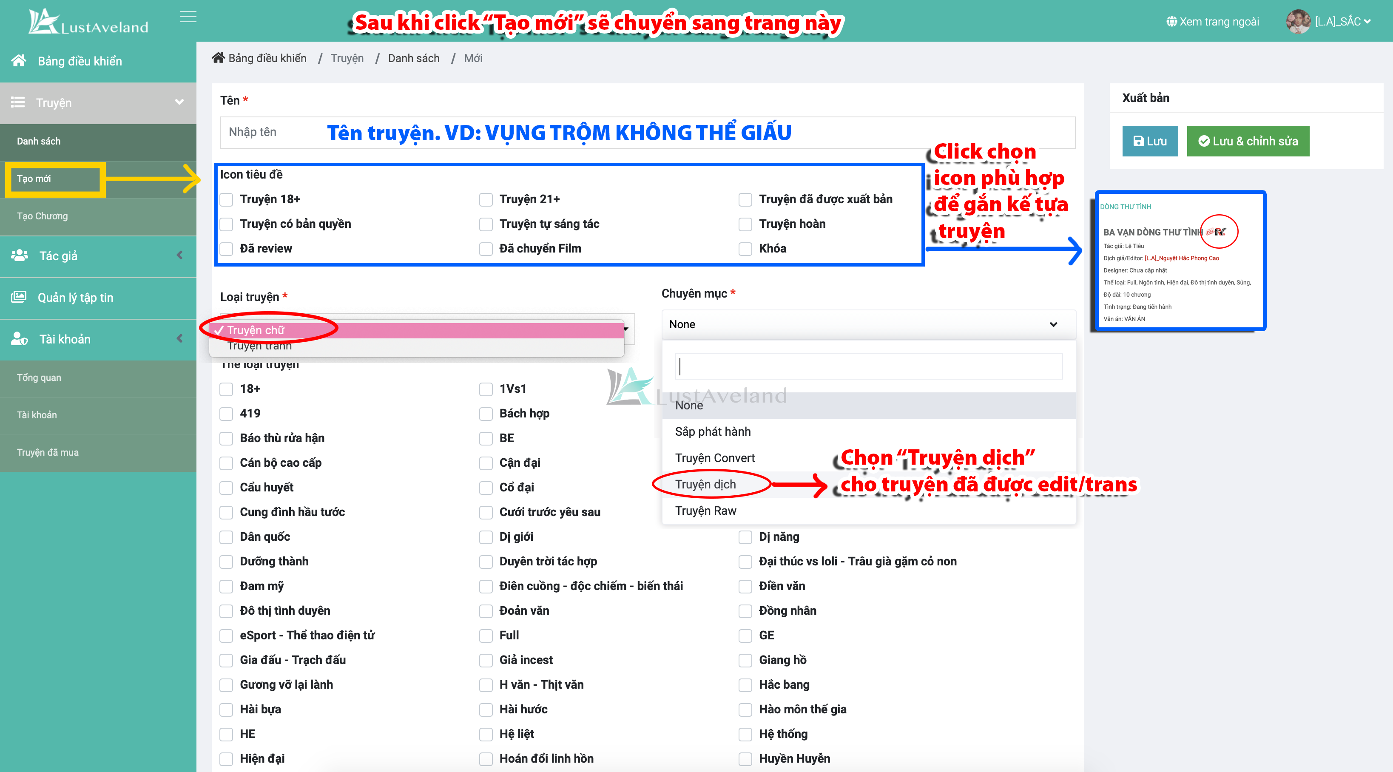Check the Bách hợp genre checkbox
The image size is (1393, 772).
click(x=486, y=414)
